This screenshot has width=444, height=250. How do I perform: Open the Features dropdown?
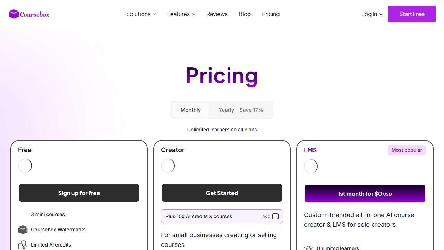click(x=181, y=14)
